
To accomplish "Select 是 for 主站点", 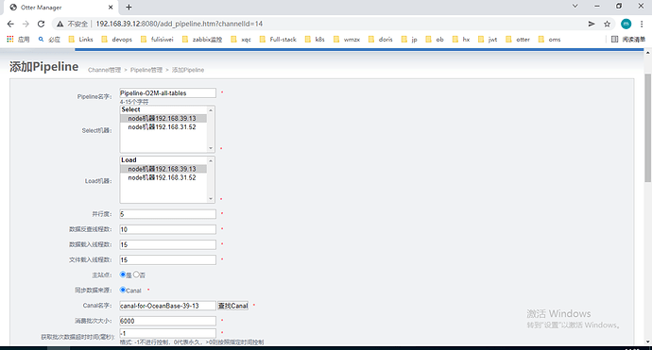I will coord(123,275).
